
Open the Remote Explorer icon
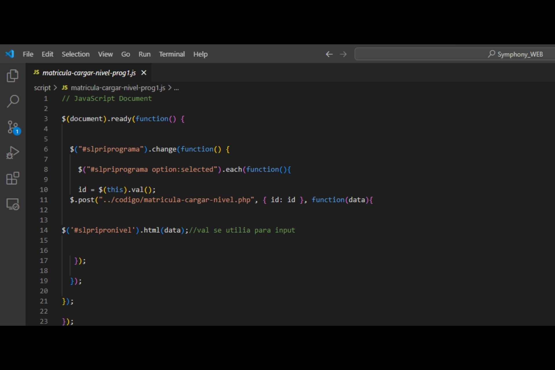13,204
